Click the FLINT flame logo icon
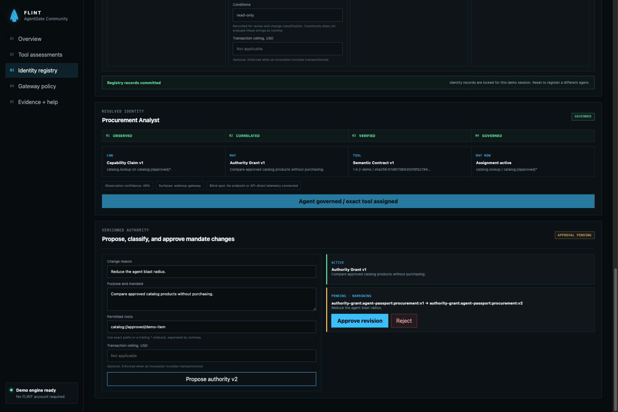618x412 pixels. 14,15
